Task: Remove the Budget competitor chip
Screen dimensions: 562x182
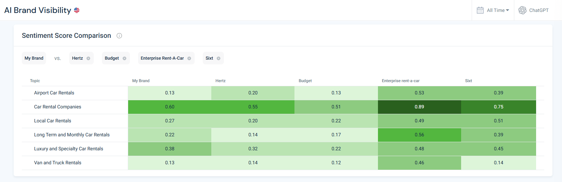Action: pos(124,58)
